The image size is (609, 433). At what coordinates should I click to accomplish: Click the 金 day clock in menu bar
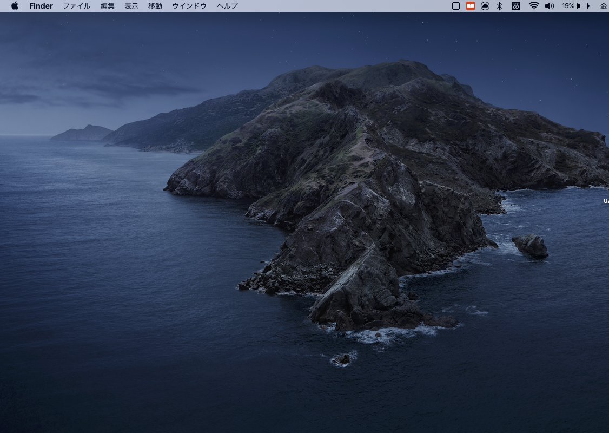(x=603, y=6)
